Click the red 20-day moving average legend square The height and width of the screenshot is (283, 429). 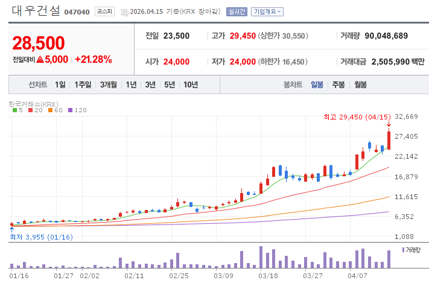[x=30, y=110]
